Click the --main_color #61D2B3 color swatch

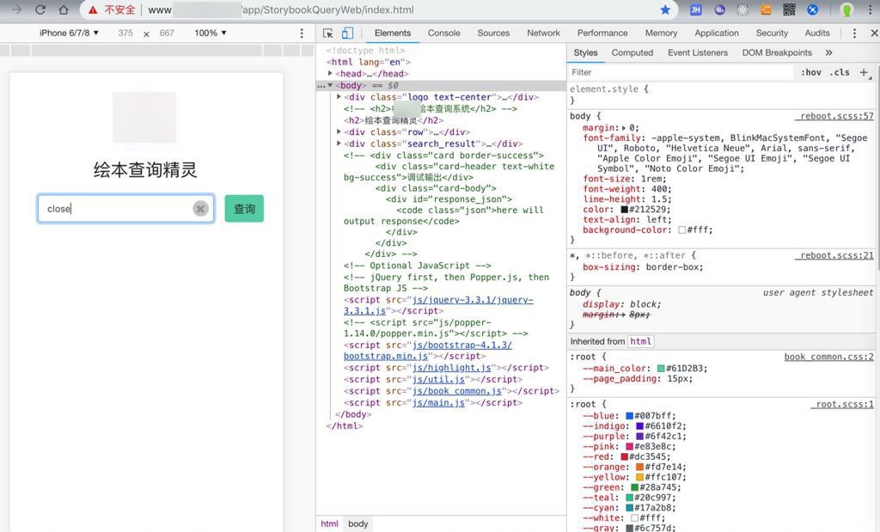coord(661,369)
